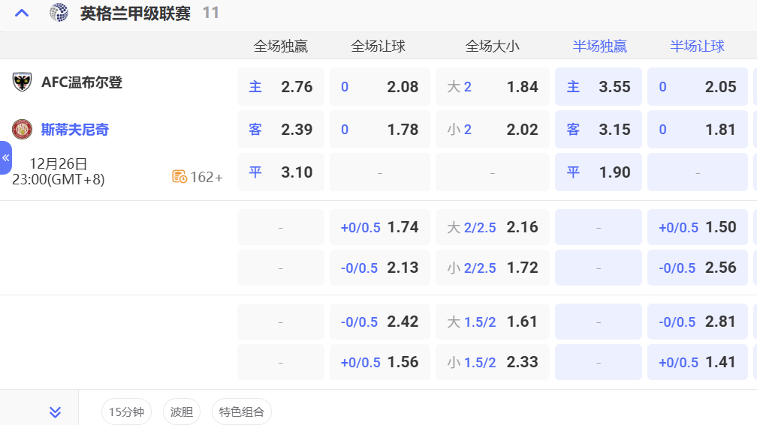This screenshot has width=757, height=425.
Task: Switch to 半场让球 column header
Action: (x=697, y=46)
